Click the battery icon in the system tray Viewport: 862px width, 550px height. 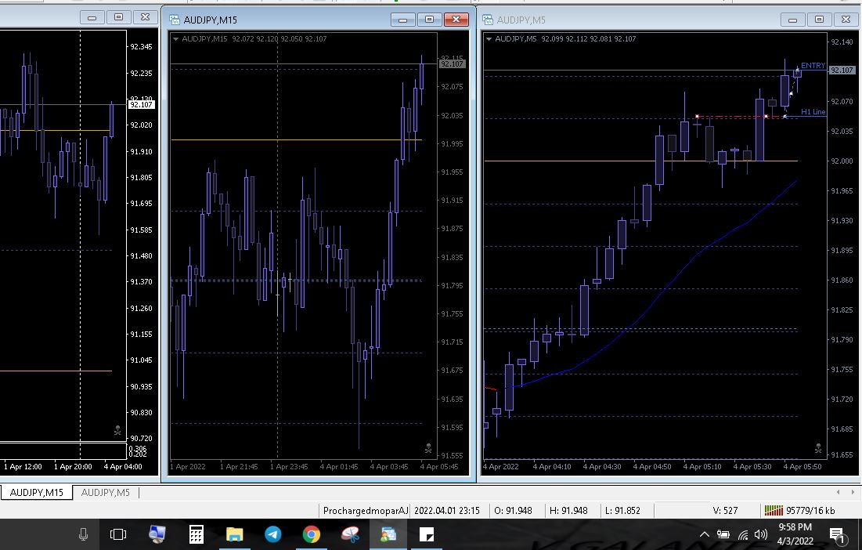(723, 534)
